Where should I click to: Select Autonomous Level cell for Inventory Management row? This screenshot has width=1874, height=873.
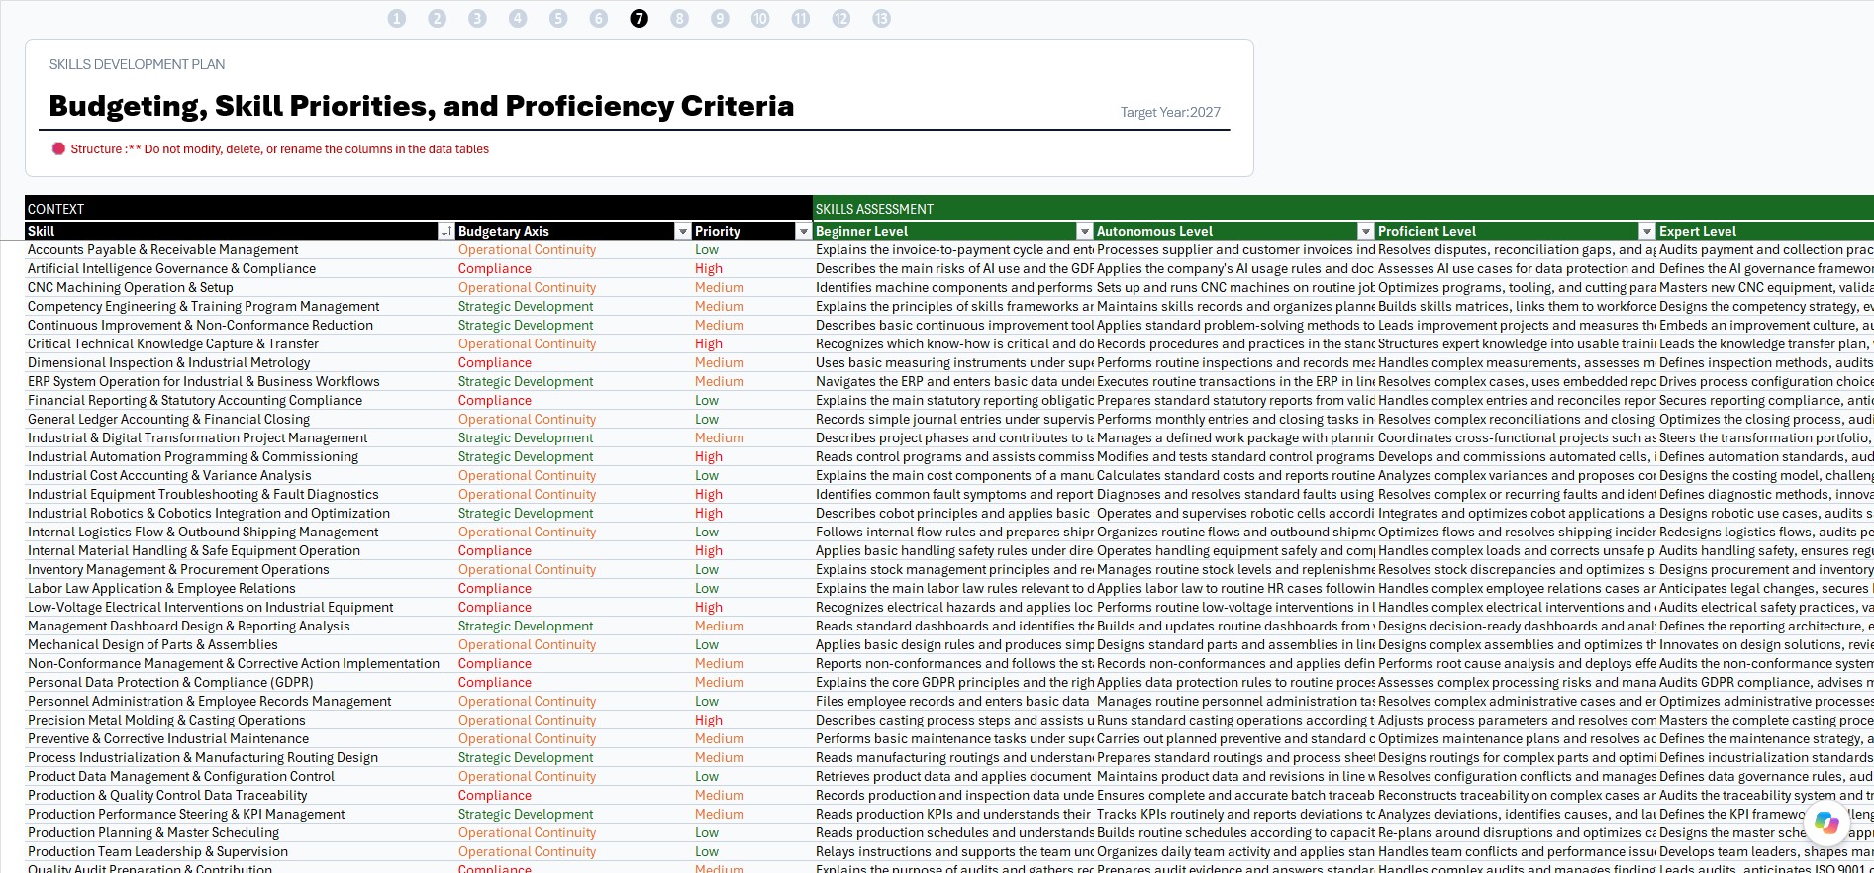[1235, 570]
